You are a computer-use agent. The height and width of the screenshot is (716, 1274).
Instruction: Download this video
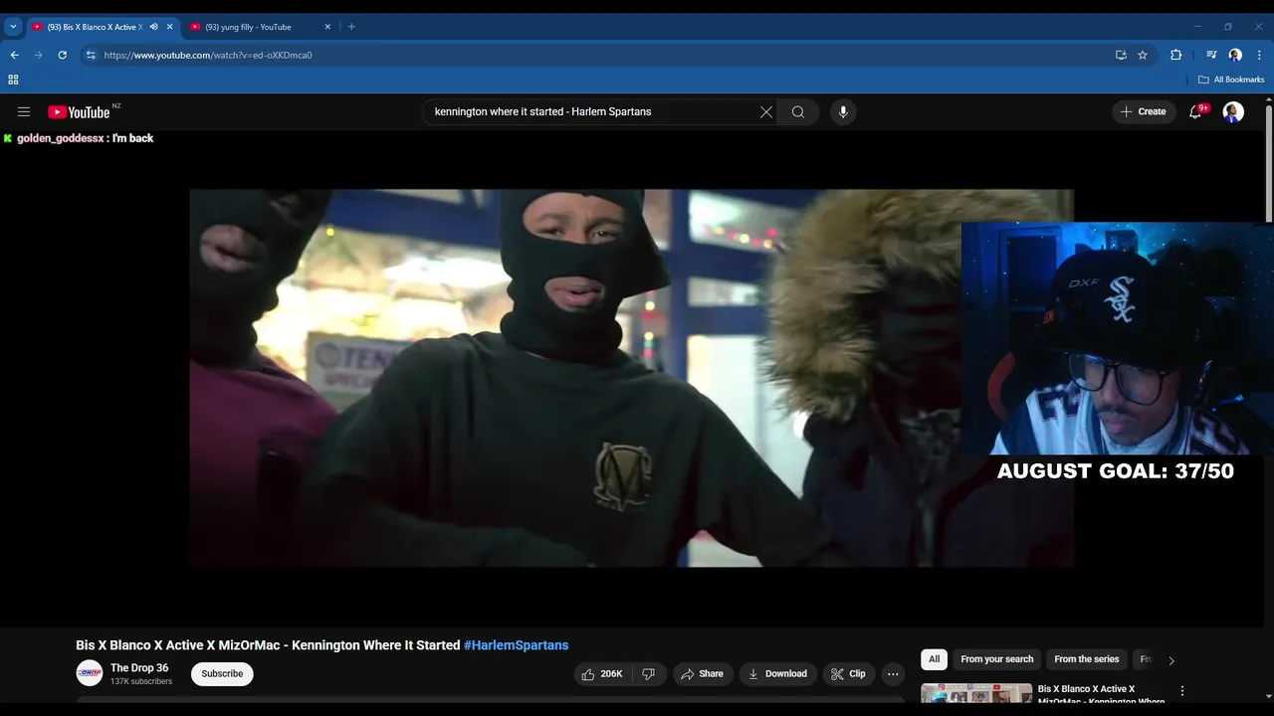click(x=777, y=674)
